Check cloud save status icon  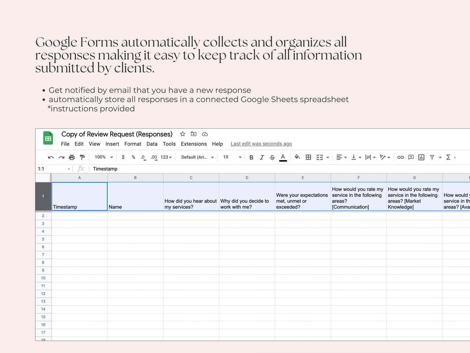click(x=205, y=134)
